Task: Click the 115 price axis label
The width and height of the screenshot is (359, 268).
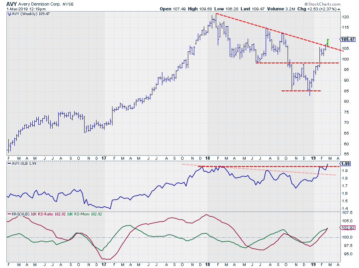Action: pyautogui.click(x=345, y=27)
